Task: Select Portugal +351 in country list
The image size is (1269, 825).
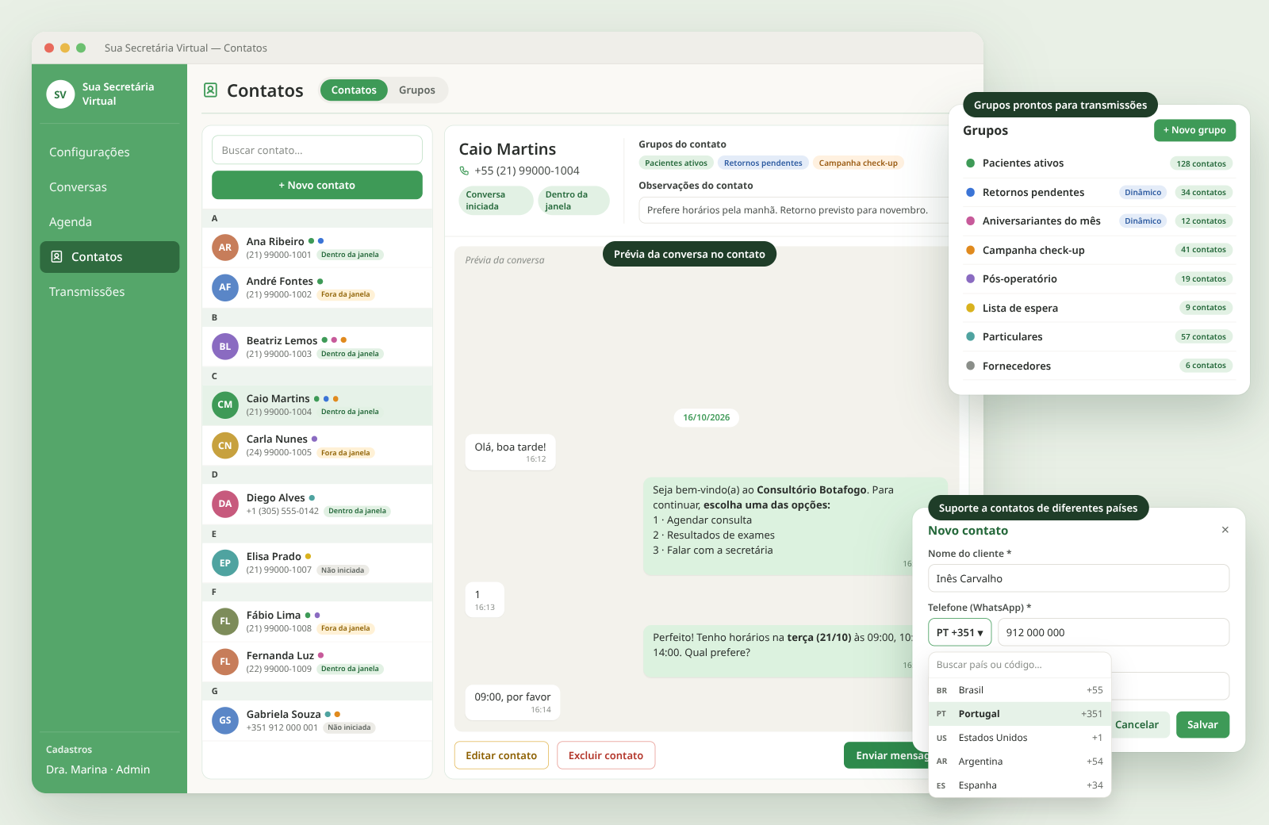Action: click(x=1019, y=714)
